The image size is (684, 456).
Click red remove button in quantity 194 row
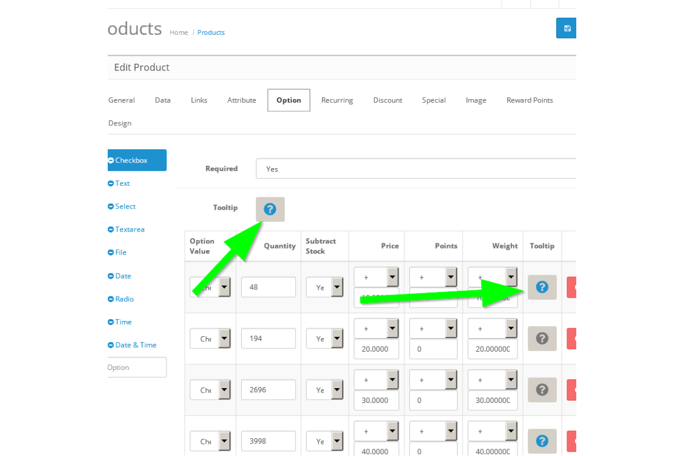click(572, 339)
